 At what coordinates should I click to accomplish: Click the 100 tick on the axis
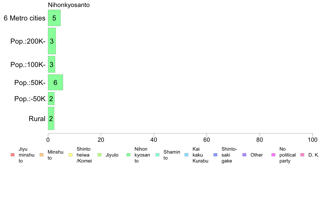312,140
